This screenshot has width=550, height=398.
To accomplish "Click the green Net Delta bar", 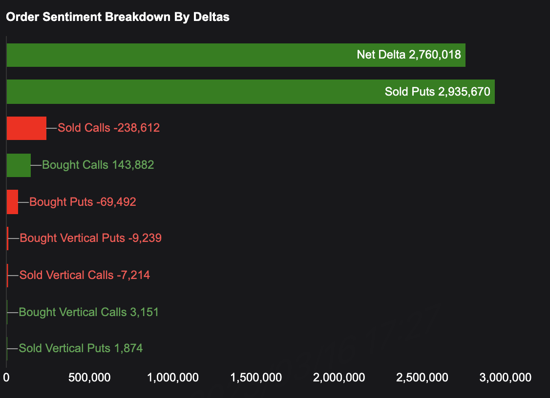I will 195,55.
